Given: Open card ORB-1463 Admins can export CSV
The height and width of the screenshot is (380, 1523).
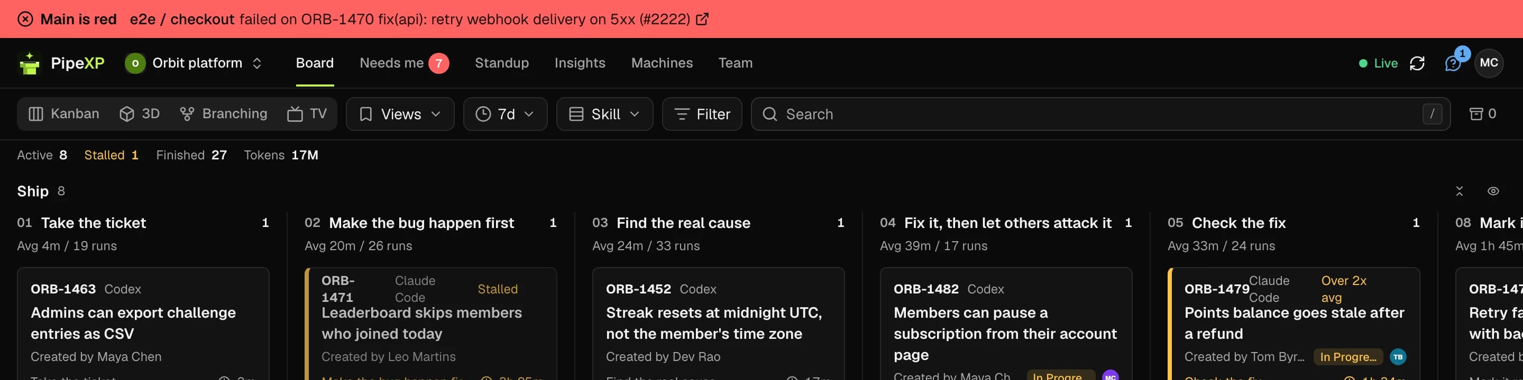Looking at the screenshot, I should coord(143,324).
